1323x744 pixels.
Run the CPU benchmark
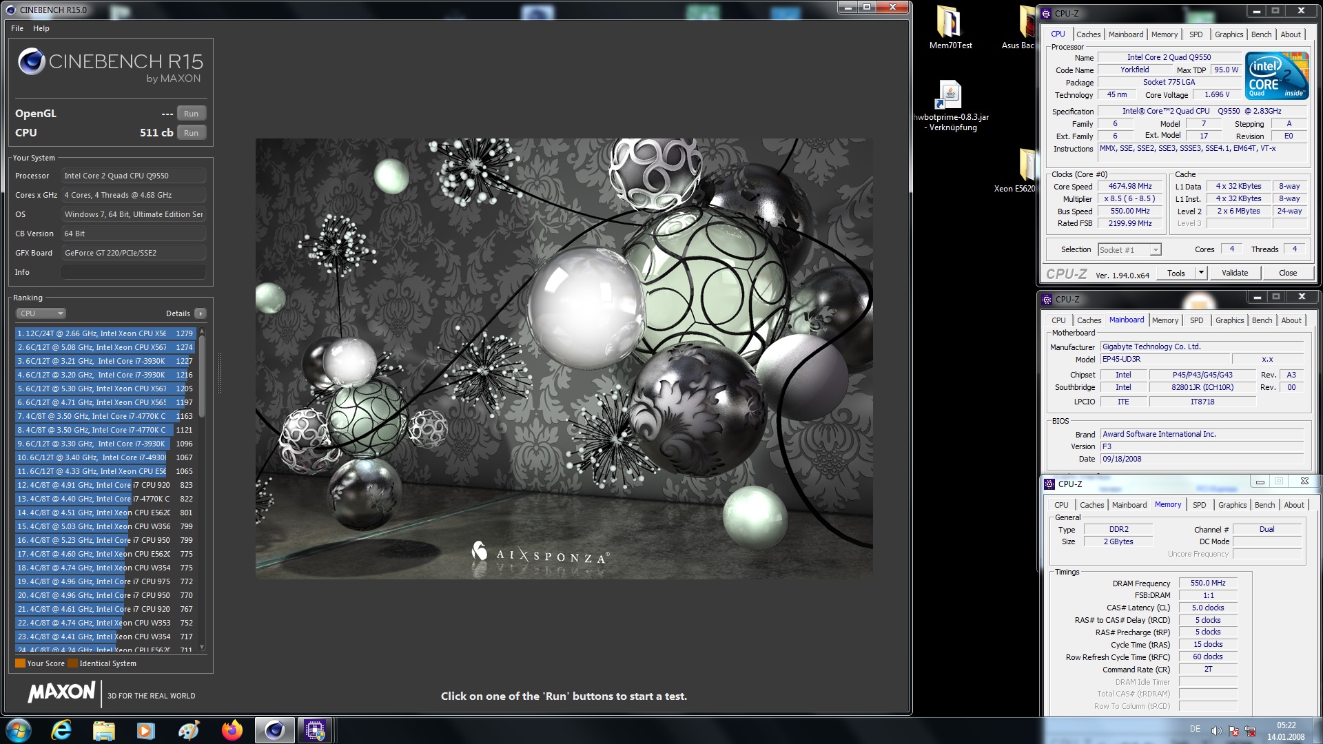[191, 133]
